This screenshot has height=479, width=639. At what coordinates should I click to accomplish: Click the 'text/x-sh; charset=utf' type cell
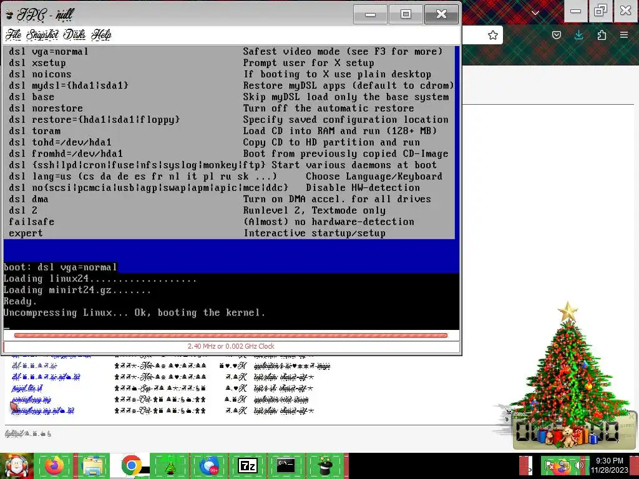click(x=284, y=388)
